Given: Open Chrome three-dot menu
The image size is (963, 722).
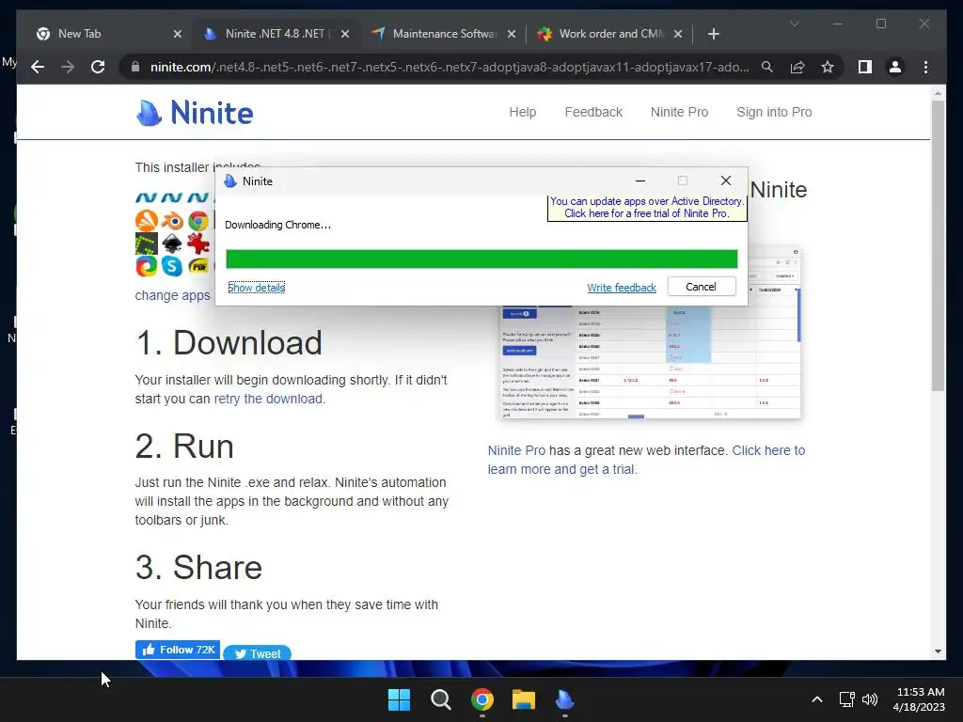Looking at the screenshot, I should tap(925, 67).
